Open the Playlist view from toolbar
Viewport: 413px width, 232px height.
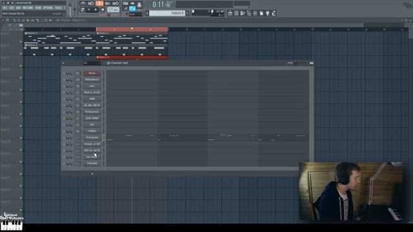[230, 13]
